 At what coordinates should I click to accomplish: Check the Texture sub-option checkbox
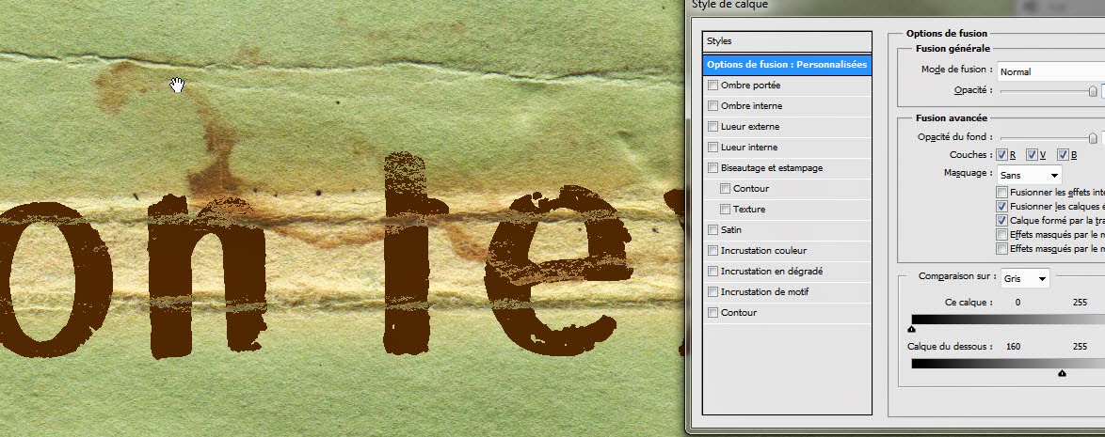[725, 209]
